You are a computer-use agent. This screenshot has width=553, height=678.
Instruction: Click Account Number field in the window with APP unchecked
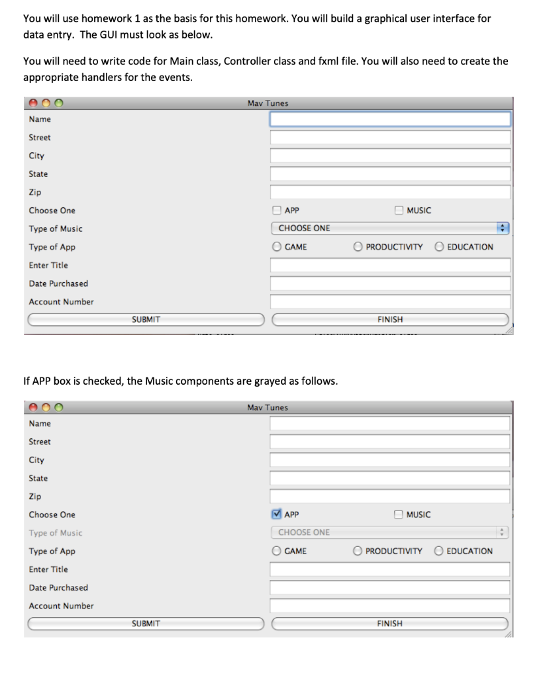point(390,301)
